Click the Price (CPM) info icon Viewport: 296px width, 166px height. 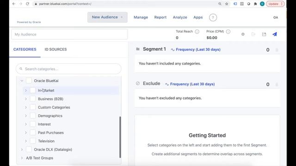coord(228,32)
